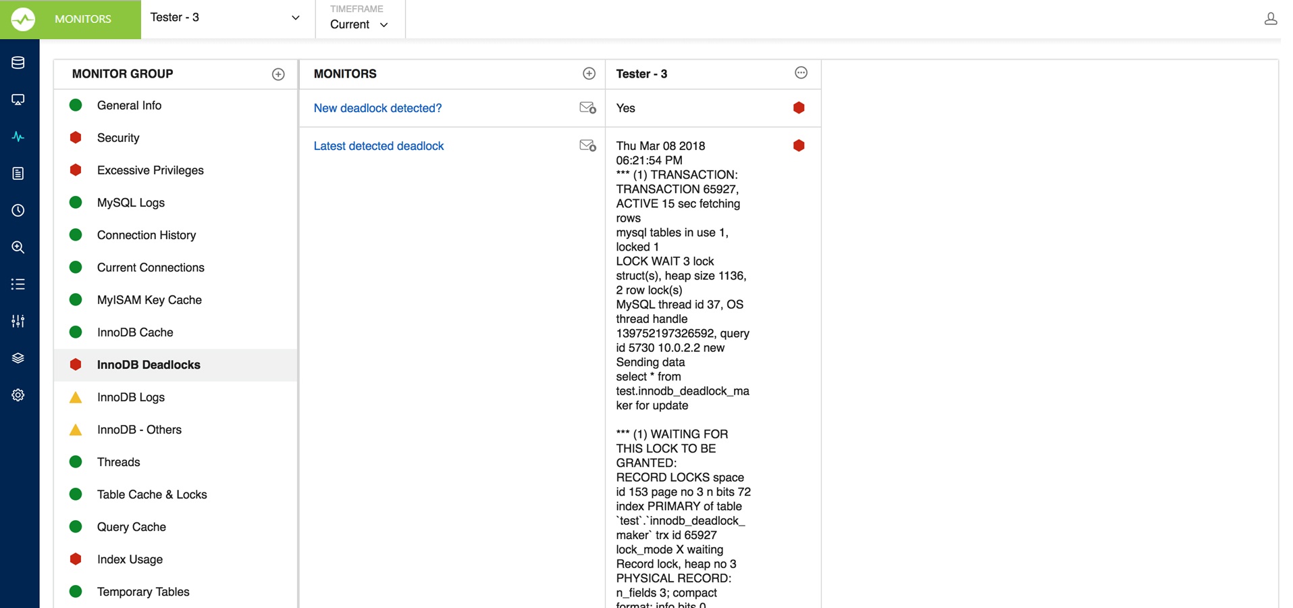Click the database cylinder icon in sidebar

(x=18, y=63)
